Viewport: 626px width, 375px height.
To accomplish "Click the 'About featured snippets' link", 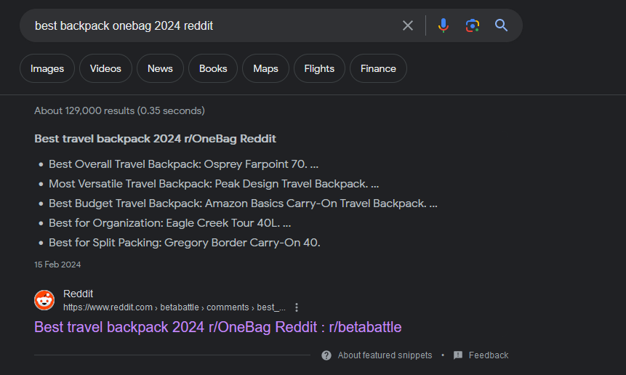I will point(385,355).
